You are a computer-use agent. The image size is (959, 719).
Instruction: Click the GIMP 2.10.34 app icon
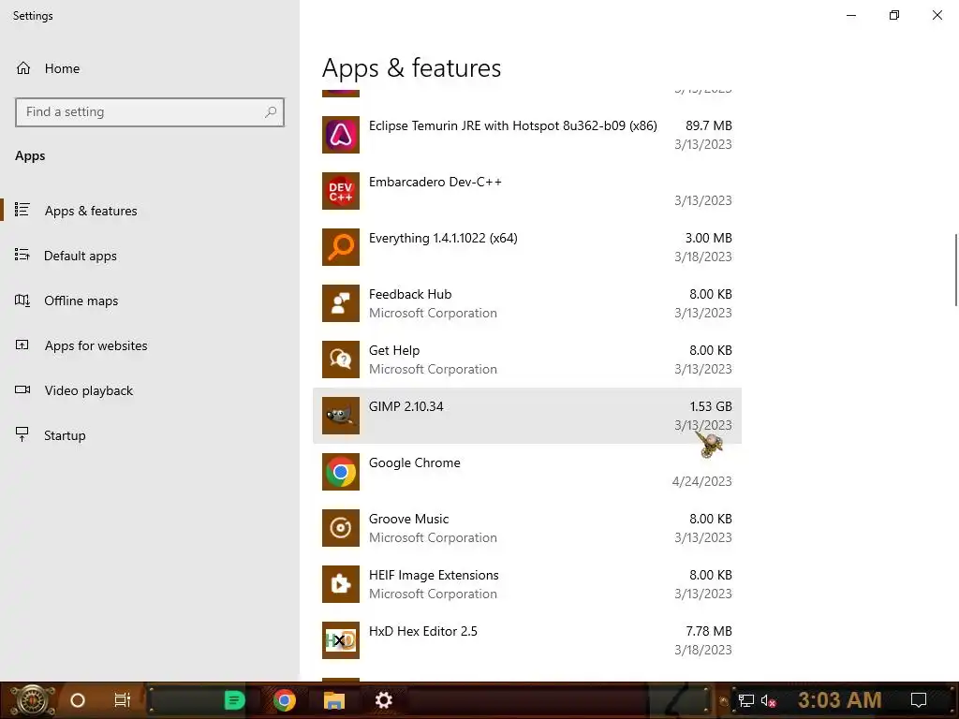pyautogui.click(x=341, y=416)
